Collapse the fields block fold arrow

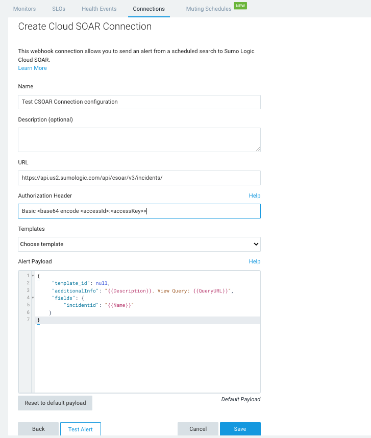(x=33, y=298)
